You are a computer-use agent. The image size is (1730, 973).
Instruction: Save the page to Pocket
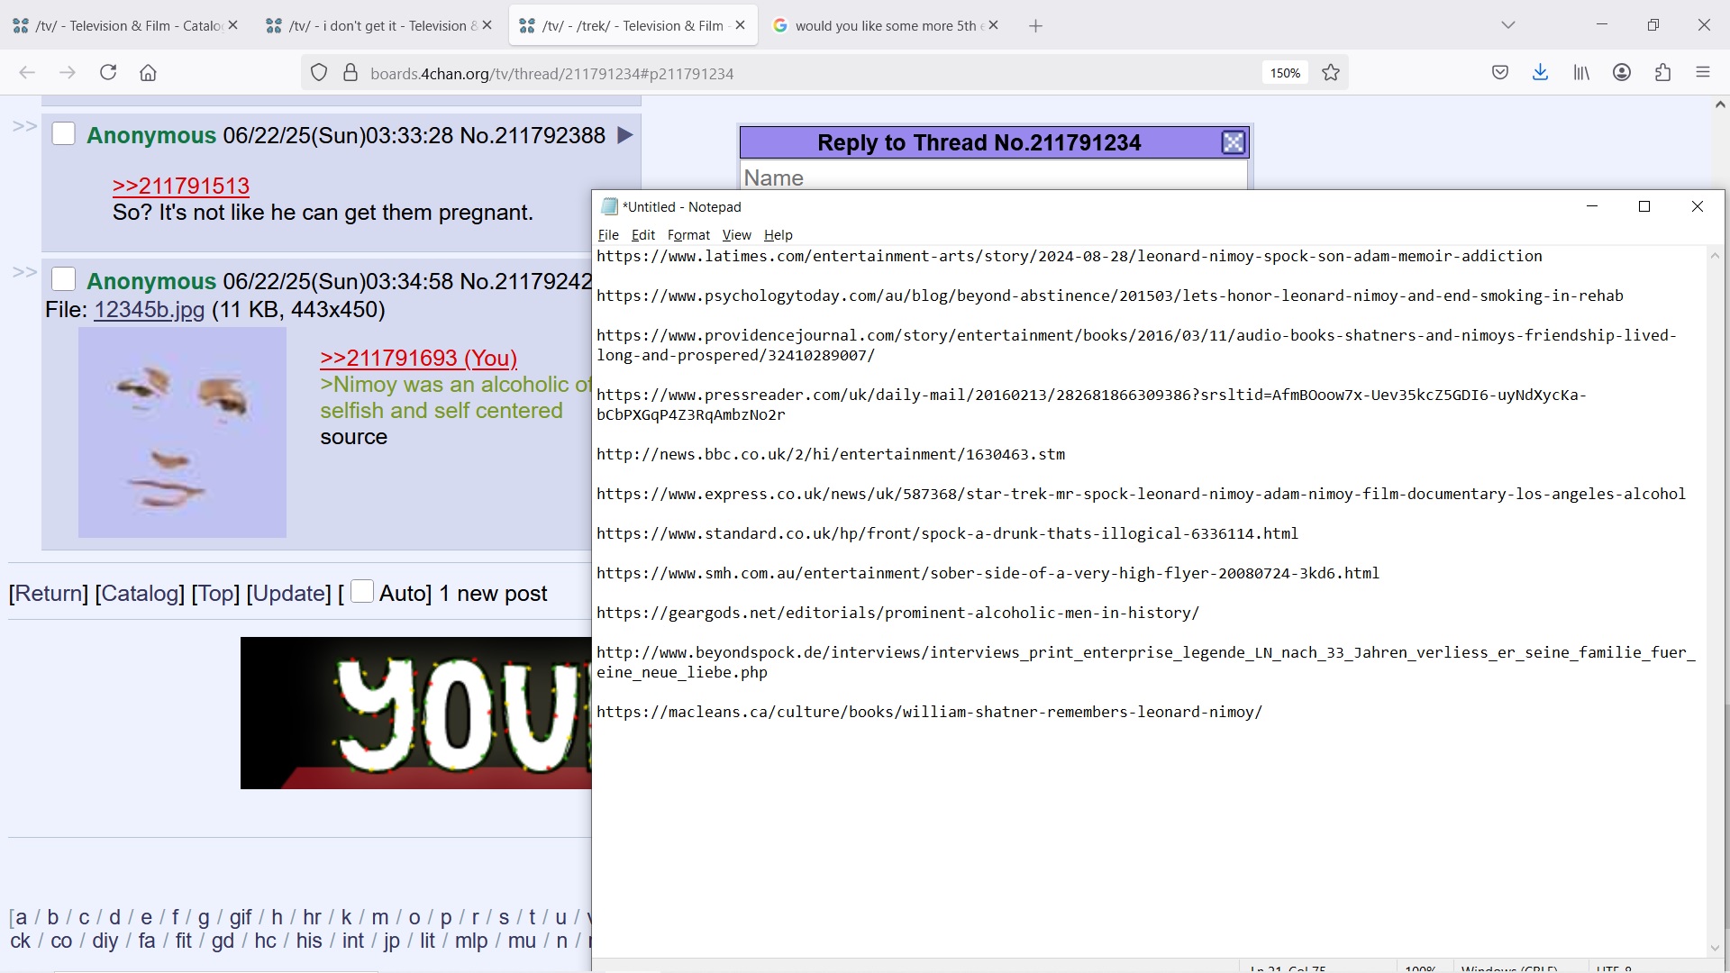coord(1500,73)
